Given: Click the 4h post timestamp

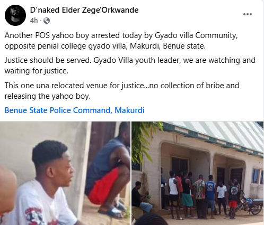Looking at the screenshot, I should [34, 21].
